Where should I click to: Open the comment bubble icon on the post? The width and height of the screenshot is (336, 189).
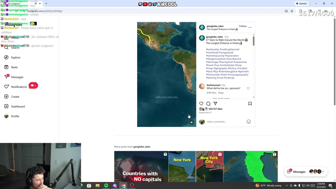[x=208, y=104]
